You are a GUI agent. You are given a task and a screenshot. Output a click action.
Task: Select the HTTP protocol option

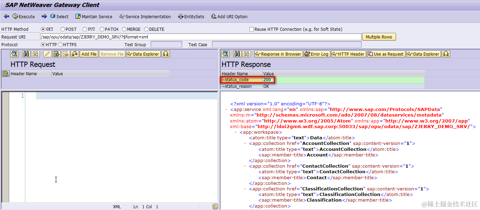pos(43,45)
